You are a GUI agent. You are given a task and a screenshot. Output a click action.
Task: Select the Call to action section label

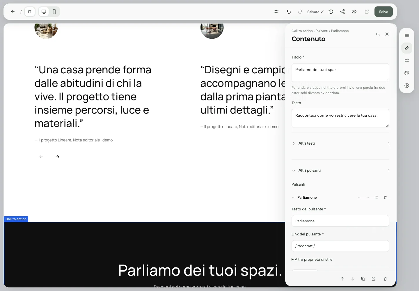click(16, 219)
